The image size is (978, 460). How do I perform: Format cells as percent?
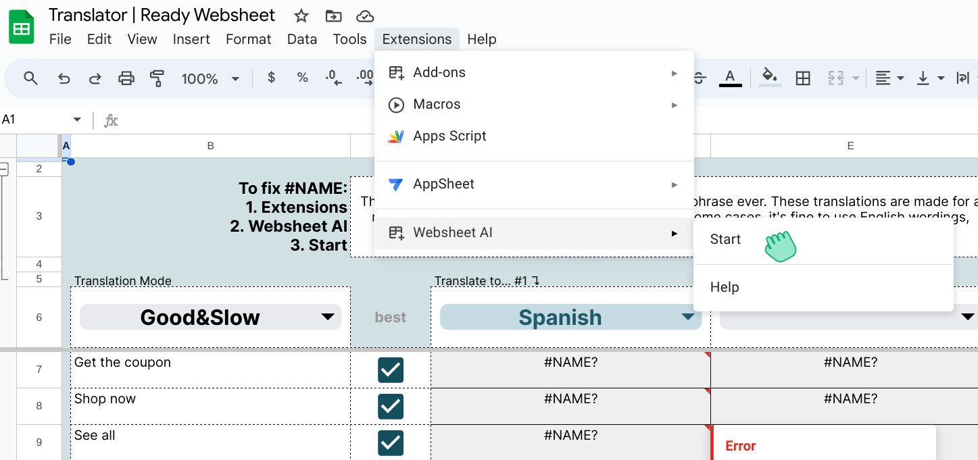click(x=303, y=78)
